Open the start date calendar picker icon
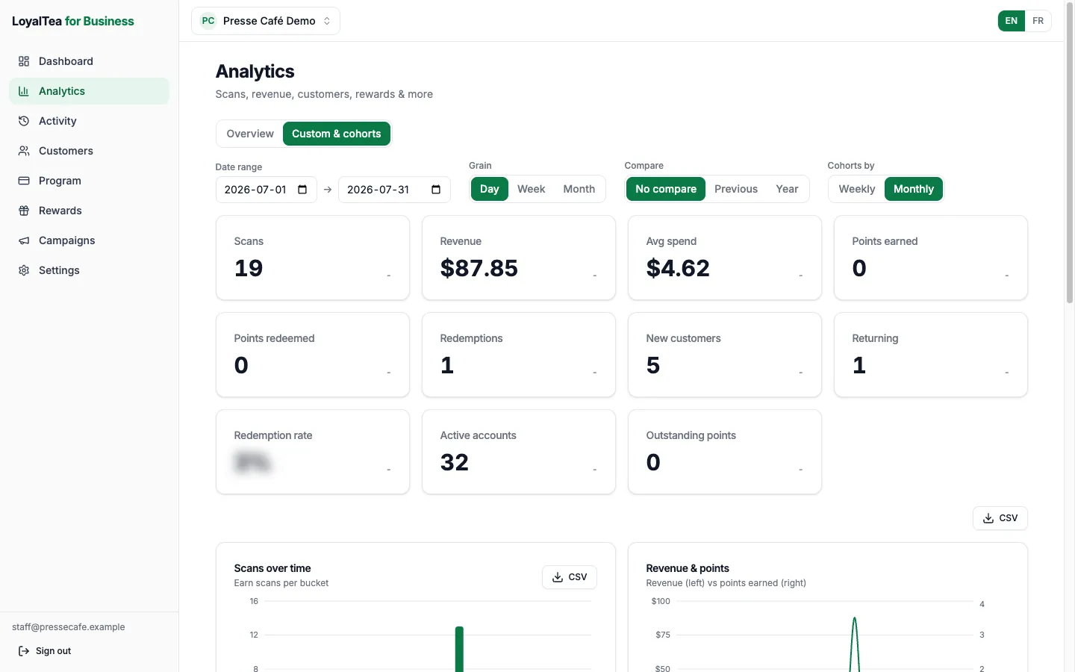The image size is (1075, 672). point(302,190)
